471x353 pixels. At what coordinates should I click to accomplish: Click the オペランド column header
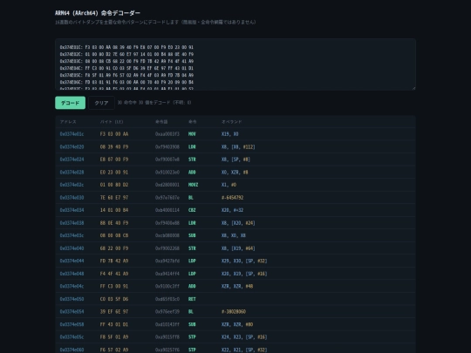tap(232, 121)
